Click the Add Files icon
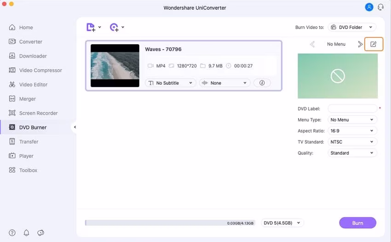The height and width of the screenshot is (242, 391). coord(91,27)
